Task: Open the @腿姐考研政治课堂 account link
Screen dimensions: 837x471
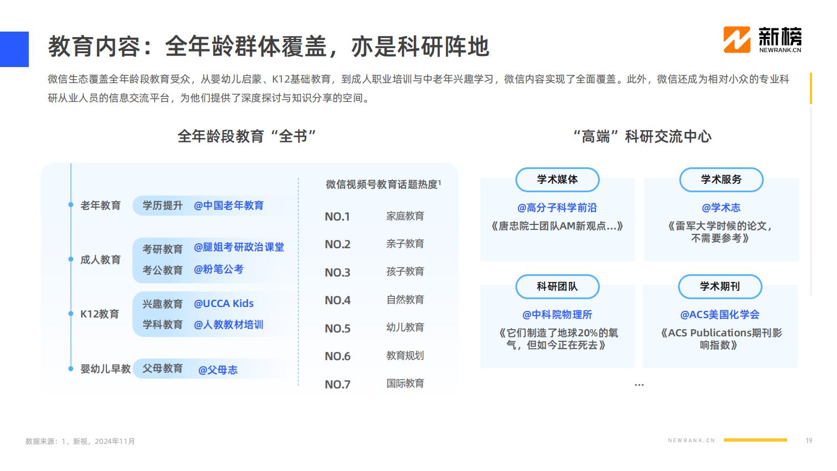Action: click(x=239, y=247)
